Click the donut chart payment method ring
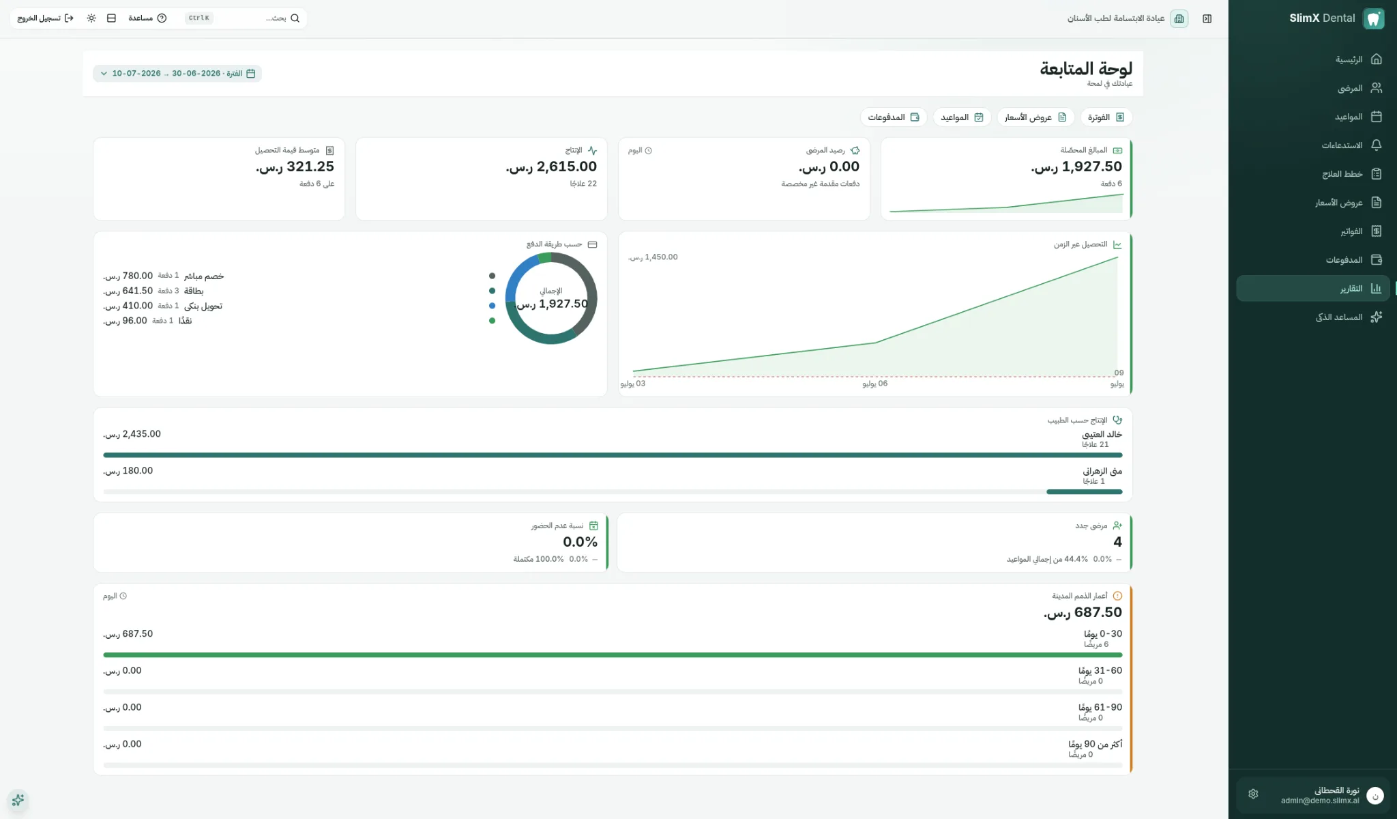The height and width of the screenshot is (819, 1397). click(551, 298)
